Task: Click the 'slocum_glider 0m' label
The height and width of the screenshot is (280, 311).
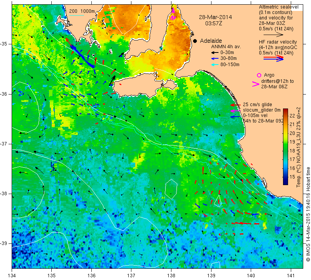Action: (262, 110)
